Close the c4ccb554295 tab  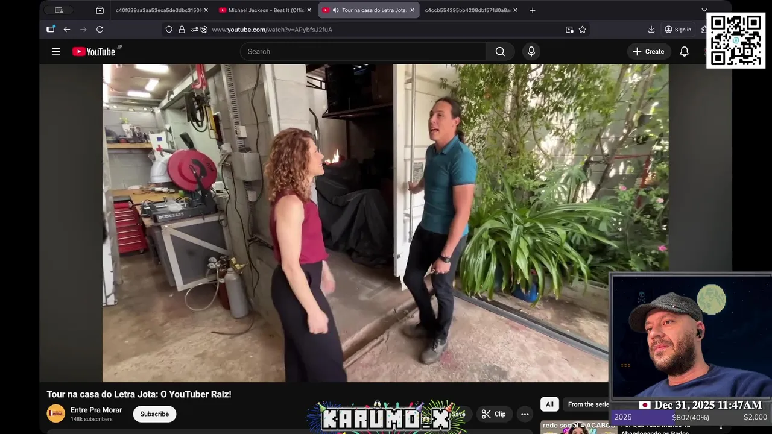coord(515,10)
